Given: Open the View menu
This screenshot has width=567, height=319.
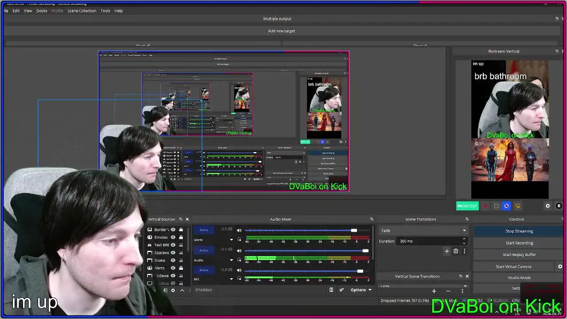Looking at the screenshot, I should [x=28, y=11].
